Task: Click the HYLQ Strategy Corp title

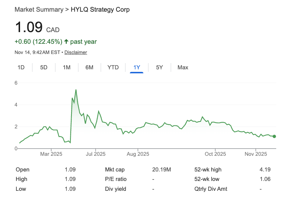Action: tap(100, 9)
